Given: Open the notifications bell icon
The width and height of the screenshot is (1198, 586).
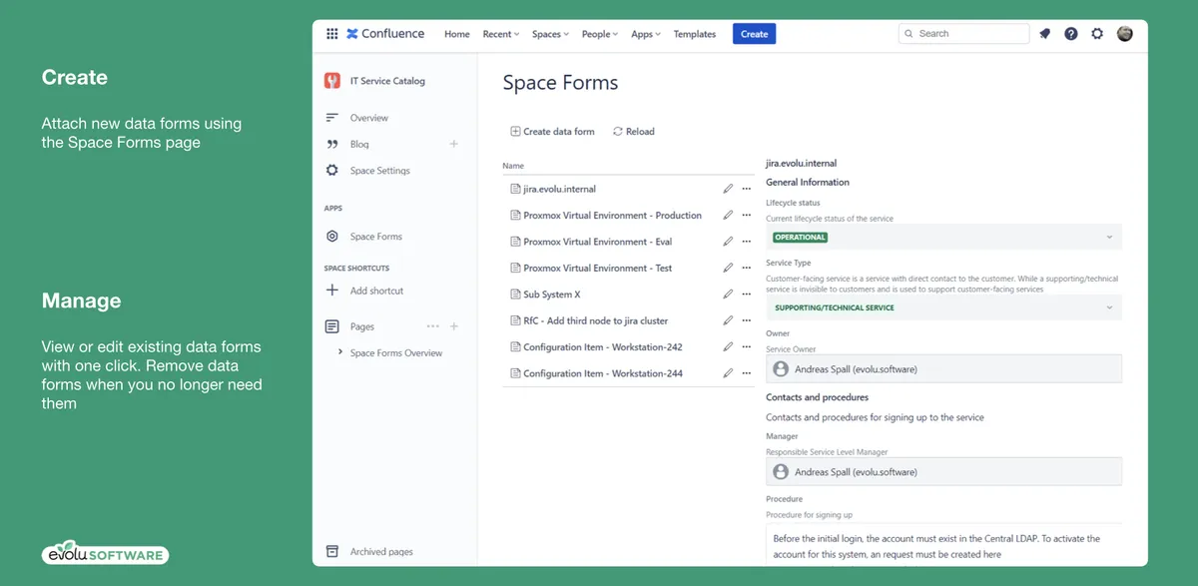Looking at the screenshot, I should point(1044,34).
